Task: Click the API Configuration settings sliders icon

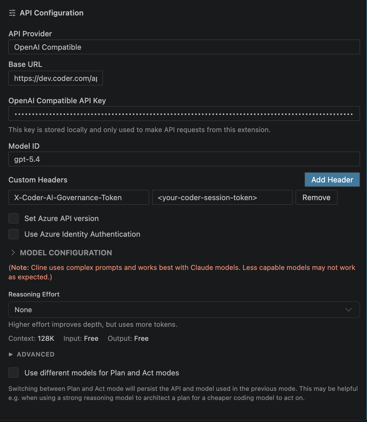Action: (12, 13)
